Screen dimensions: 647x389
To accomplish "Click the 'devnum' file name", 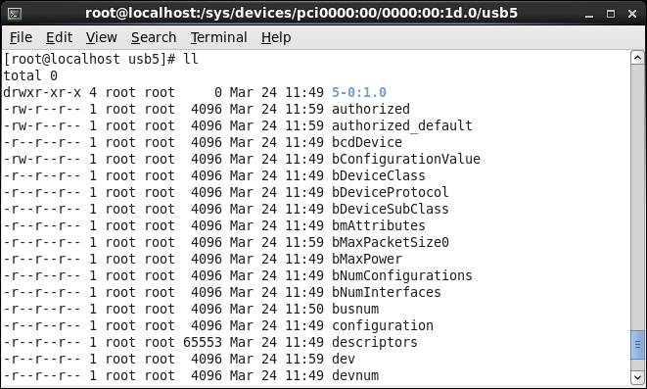I will click(x=355, y=375).
